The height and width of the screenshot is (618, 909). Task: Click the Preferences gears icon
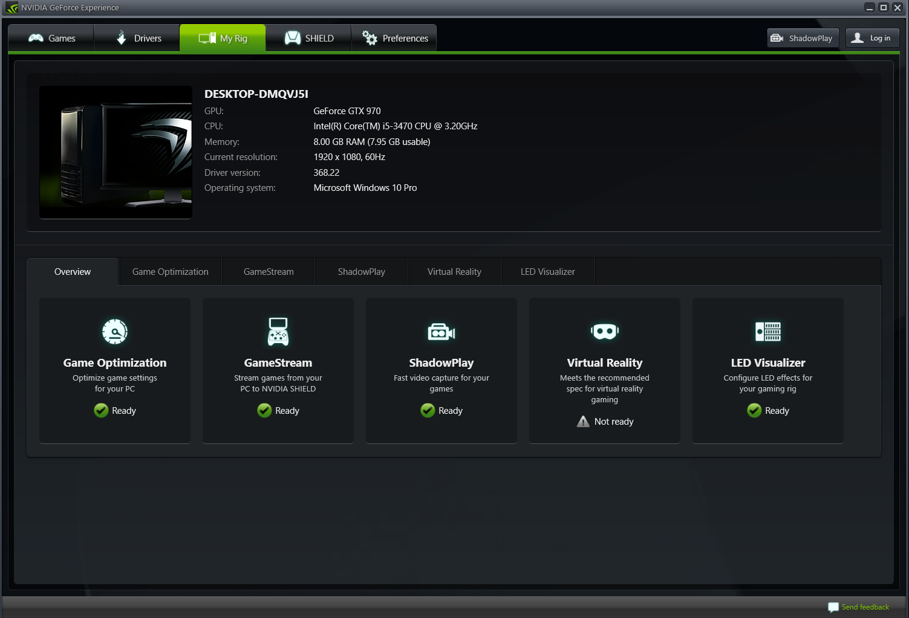(370, 38)
